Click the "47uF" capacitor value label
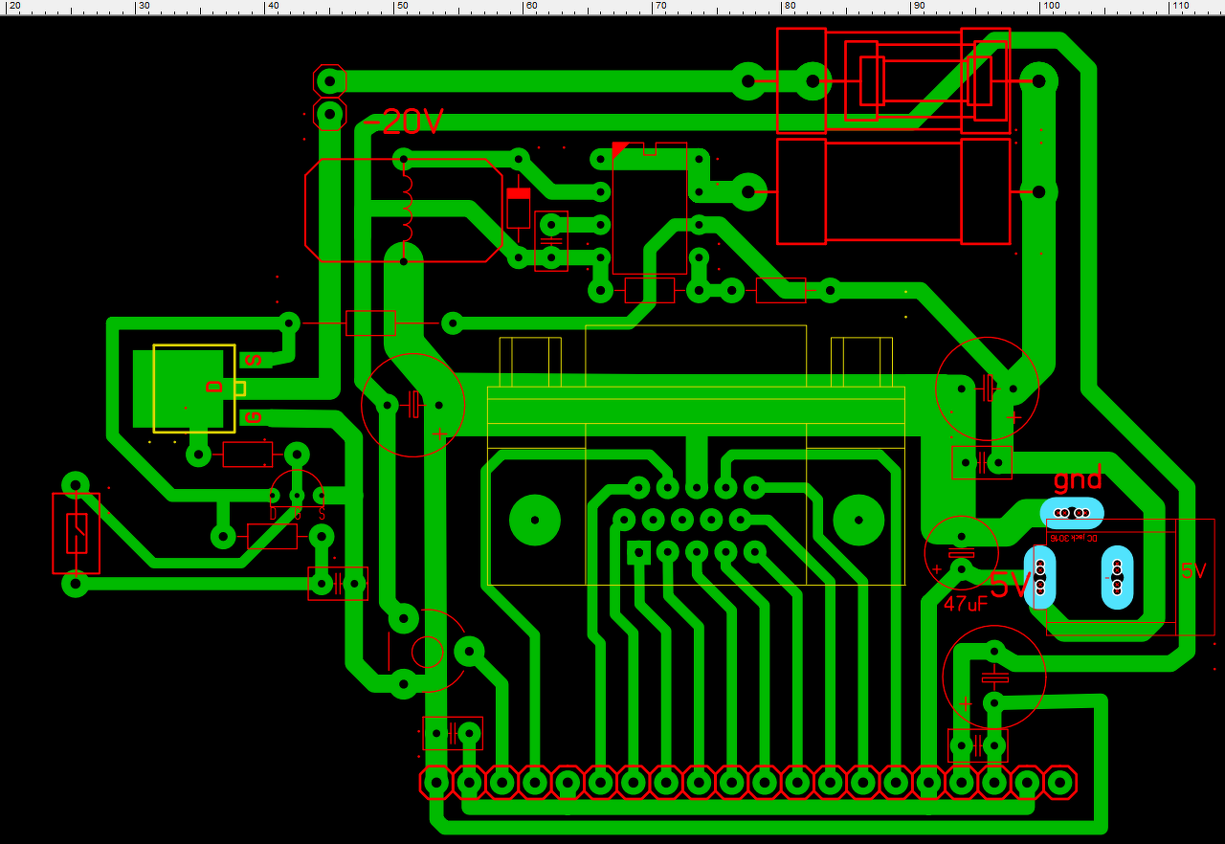This screenshot has width=1225, height=844. [x=966, y=604]
